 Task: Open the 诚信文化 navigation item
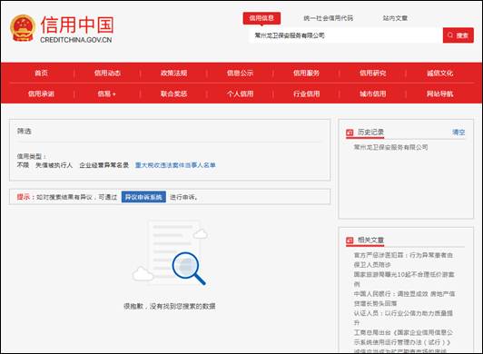pyautogui.click(x=439, y=73)
